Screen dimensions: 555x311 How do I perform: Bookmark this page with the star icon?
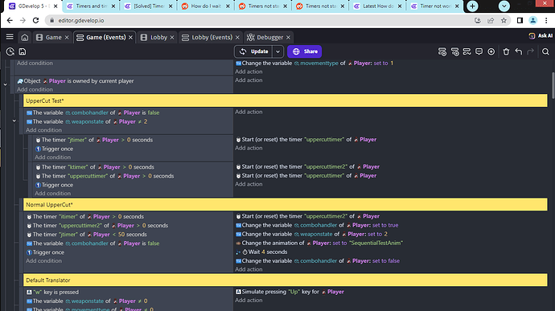point(504,21)
